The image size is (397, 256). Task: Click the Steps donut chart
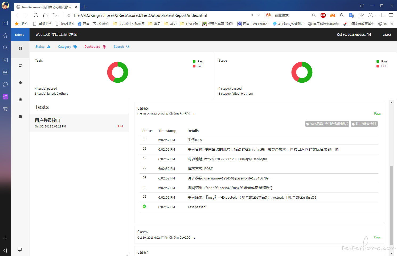pyautogui.click(x=302, y=72)
